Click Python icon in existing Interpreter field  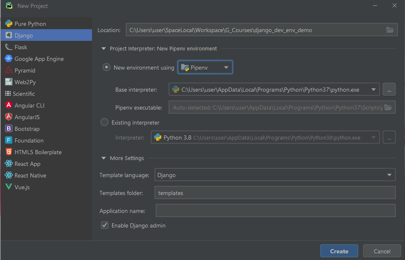158,137
